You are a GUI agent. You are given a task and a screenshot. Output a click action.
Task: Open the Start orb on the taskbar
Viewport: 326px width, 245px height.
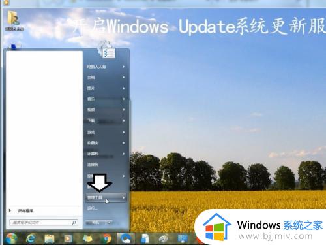(x=11, y=238)
